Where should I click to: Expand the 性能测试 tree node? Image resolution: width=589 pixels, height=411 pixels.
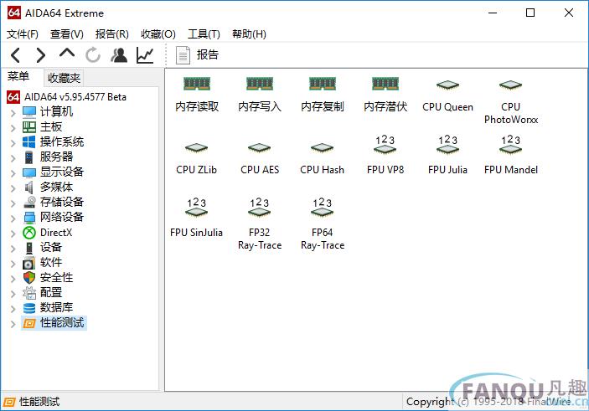click(x=13, y=324)
